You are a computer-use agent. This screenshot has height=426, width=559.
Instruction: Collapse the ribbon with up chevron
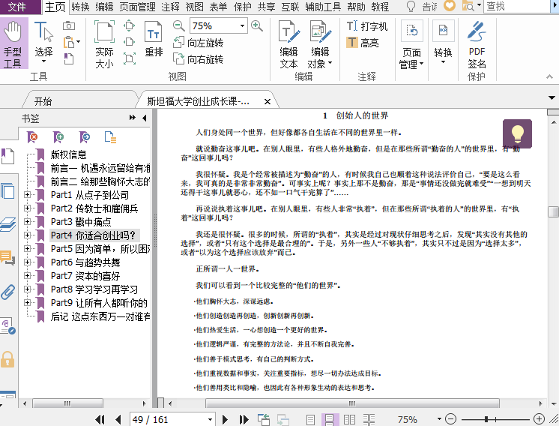[549, 76]
